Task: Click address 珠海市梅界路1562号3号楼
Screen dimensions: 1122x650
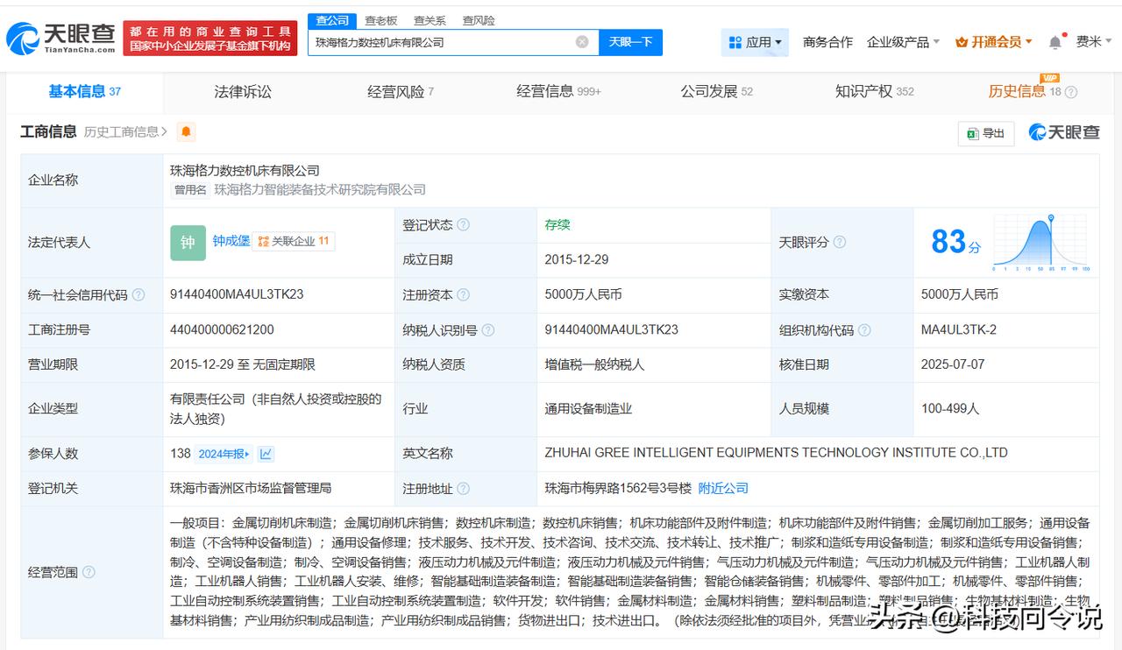Action: 618,488
